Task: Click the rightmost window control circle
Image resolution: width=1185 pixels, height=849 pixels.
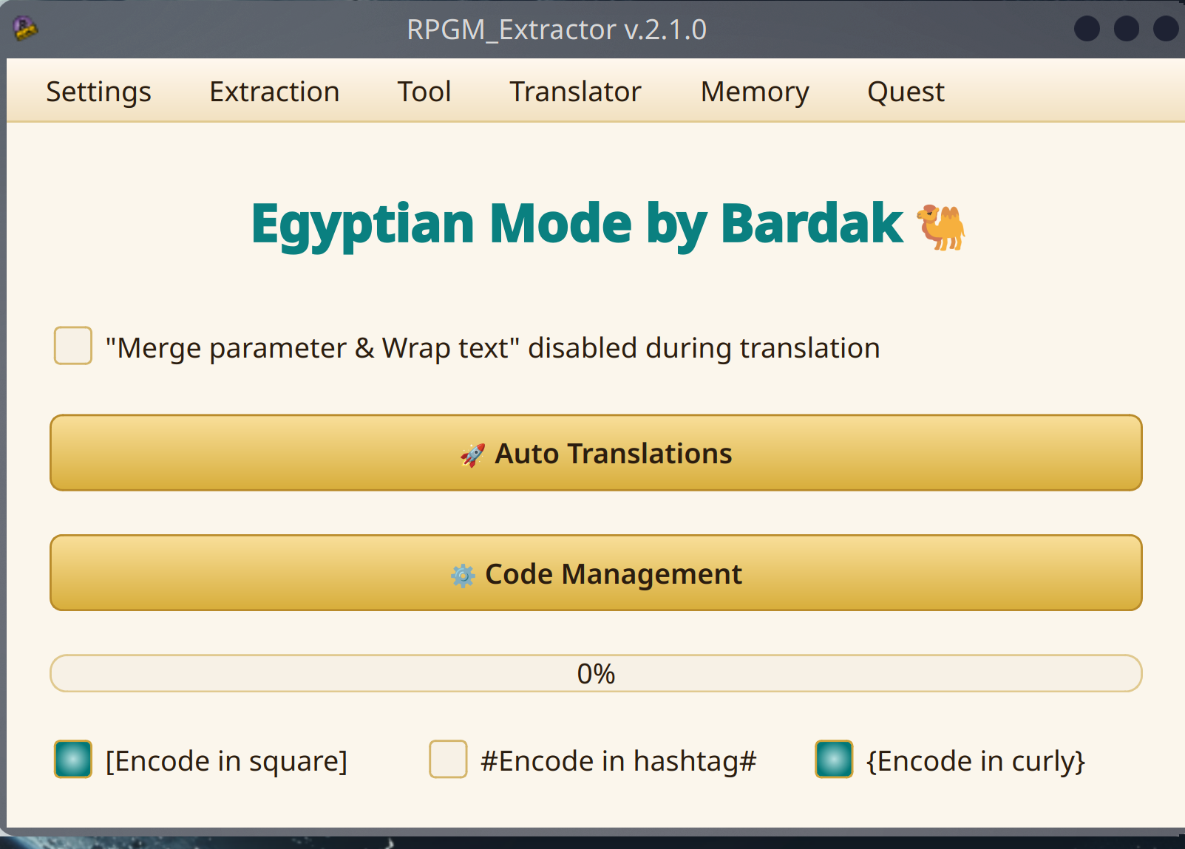Action: (x=1165, y=29)
